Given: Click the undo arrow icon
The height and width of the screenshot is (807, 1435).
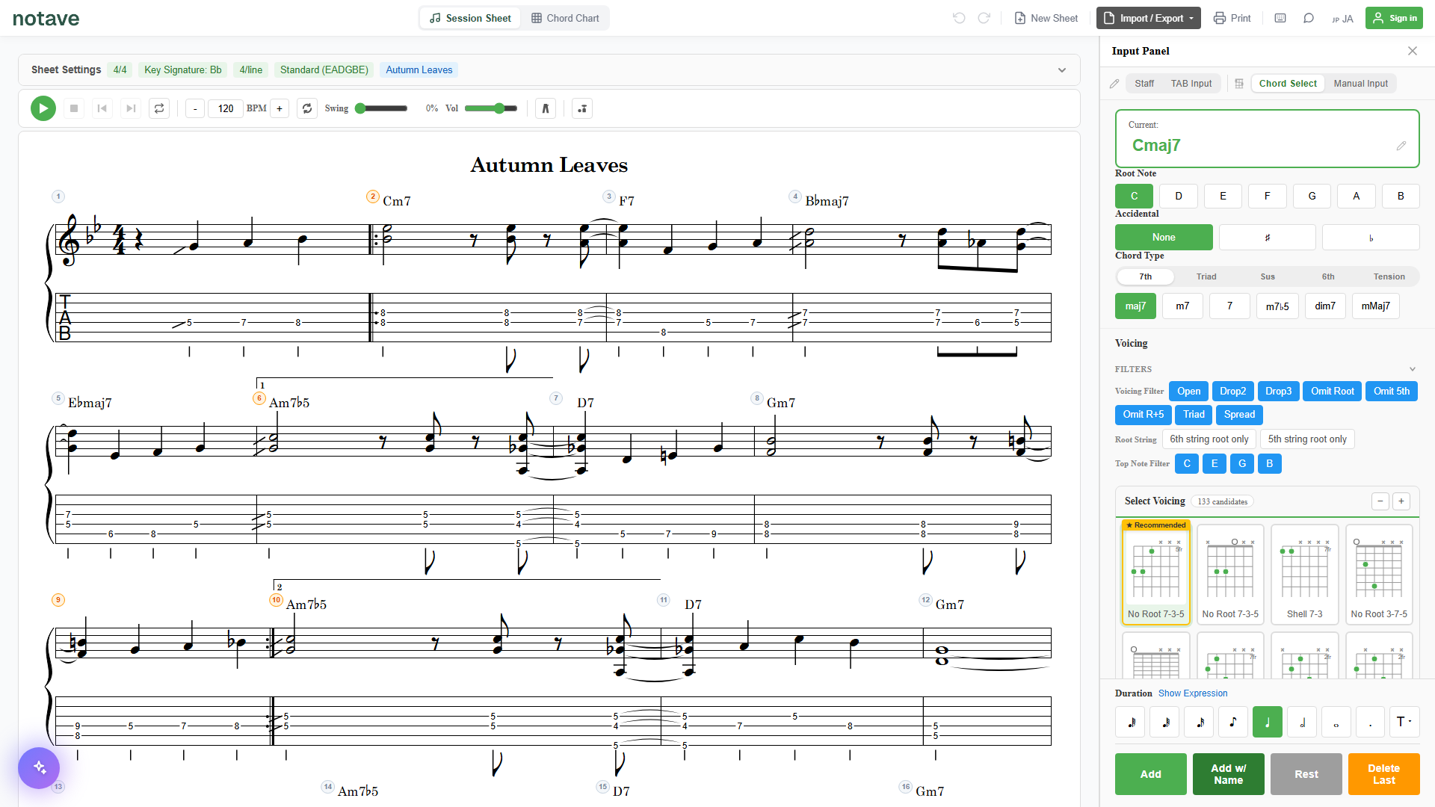Looking at the screenshot, I should tap(959, 18).
